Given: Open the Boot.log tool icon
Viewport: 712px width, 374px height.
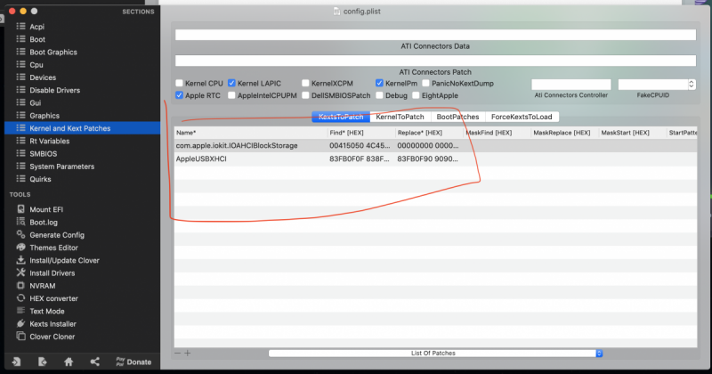Looking at the screenshot, I should point(20,222).
